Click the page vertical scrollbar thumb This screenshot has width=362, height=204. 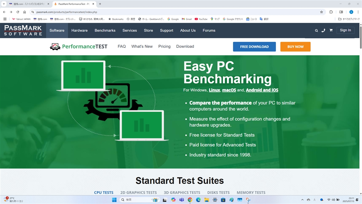coord(361,37)
